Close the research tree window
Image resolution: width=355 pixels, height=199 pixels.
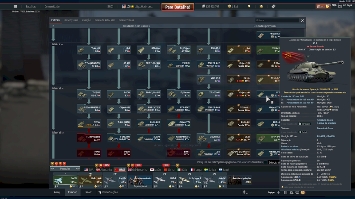click(303, 20)
